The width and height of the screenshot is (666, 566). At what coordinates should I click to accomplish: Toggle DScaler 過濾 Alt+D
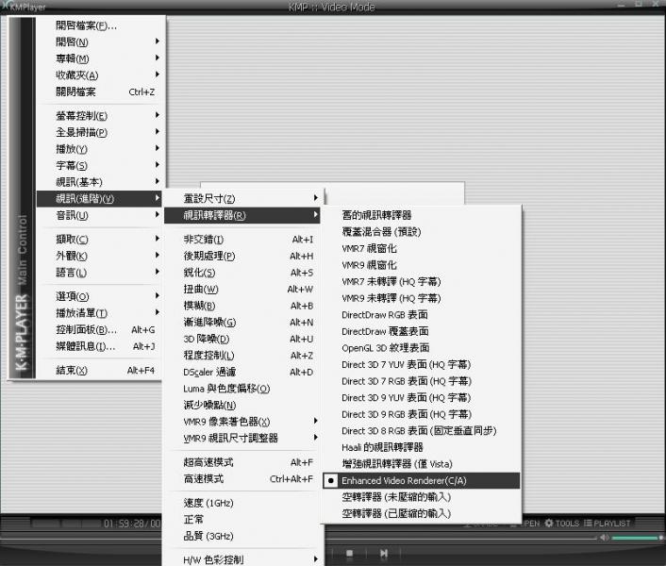coord(242,372)
